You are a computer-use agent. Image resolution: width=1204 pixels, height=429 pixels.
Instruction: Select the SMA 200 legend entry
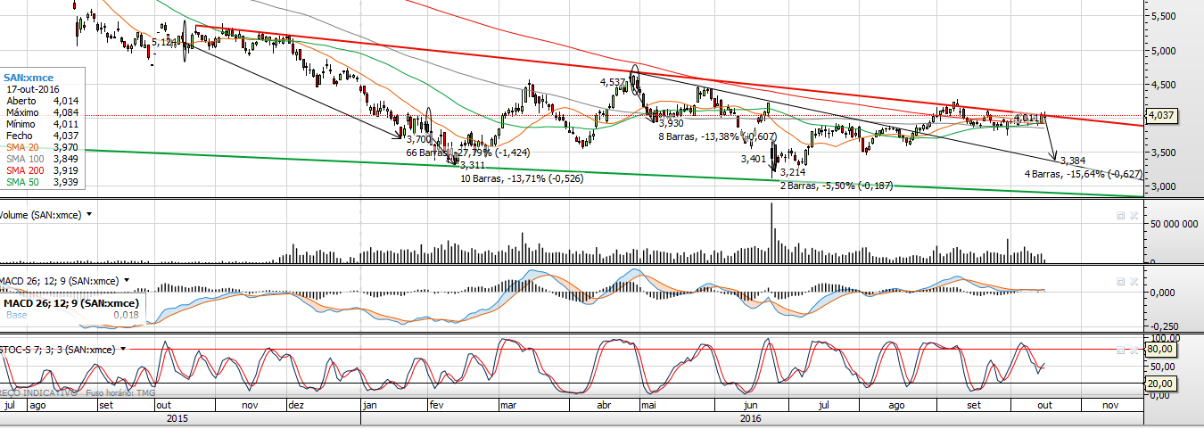pos(41,171)
